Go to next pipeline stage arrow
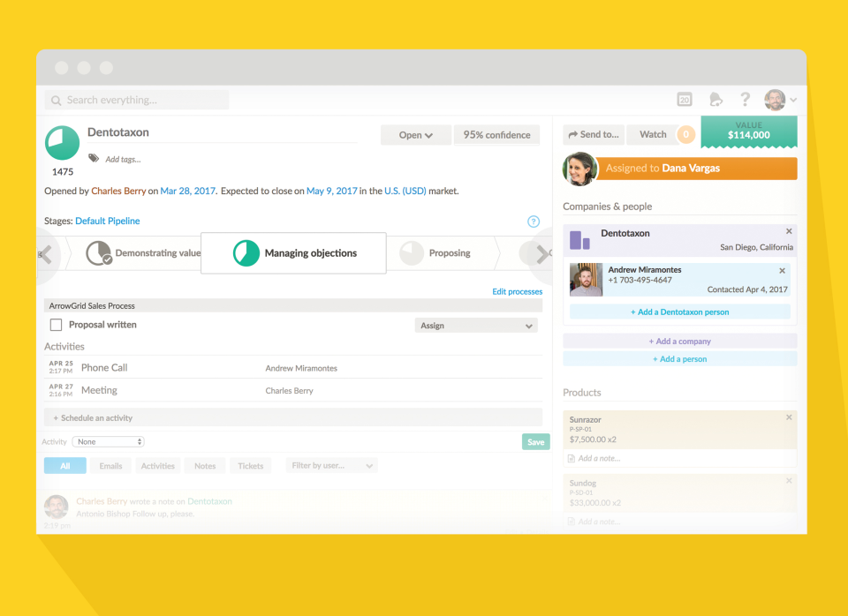The image size is (848, 616). pos(541,254)
